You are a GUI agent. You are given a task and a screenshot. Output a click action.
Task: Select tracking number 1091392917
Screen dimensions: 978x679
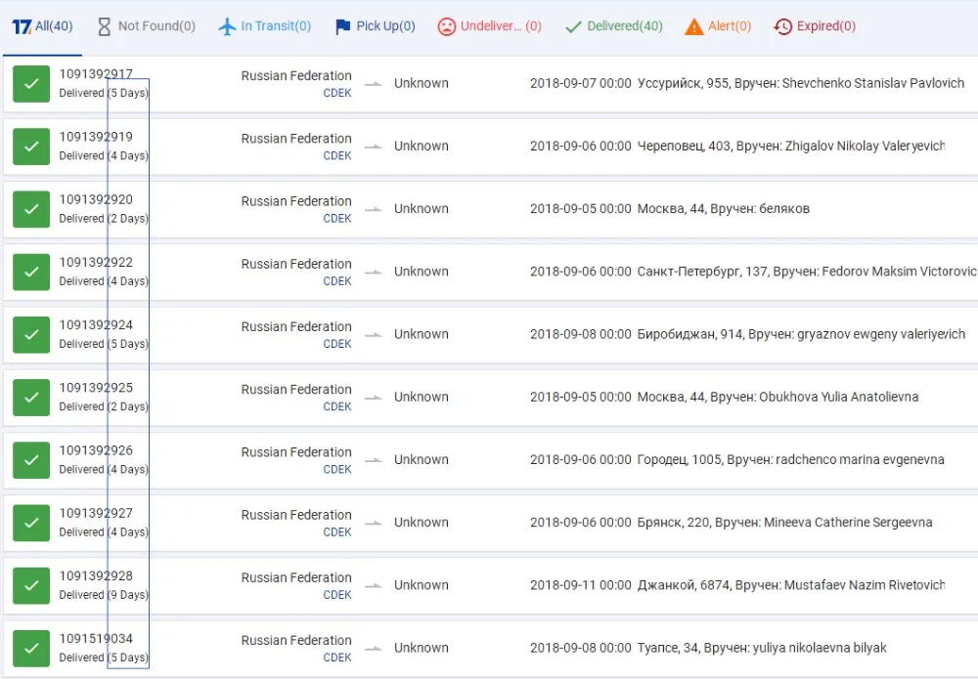tap(96, 74)
